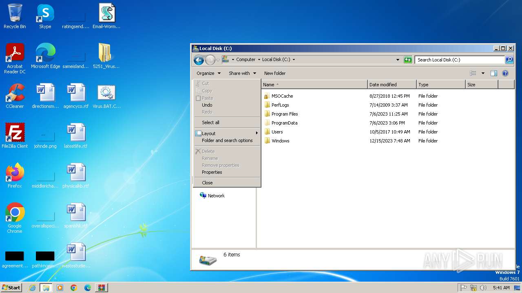Expand the arrow after Computer in breadcrumb
522x293 pixels.
tap(259, 59)
